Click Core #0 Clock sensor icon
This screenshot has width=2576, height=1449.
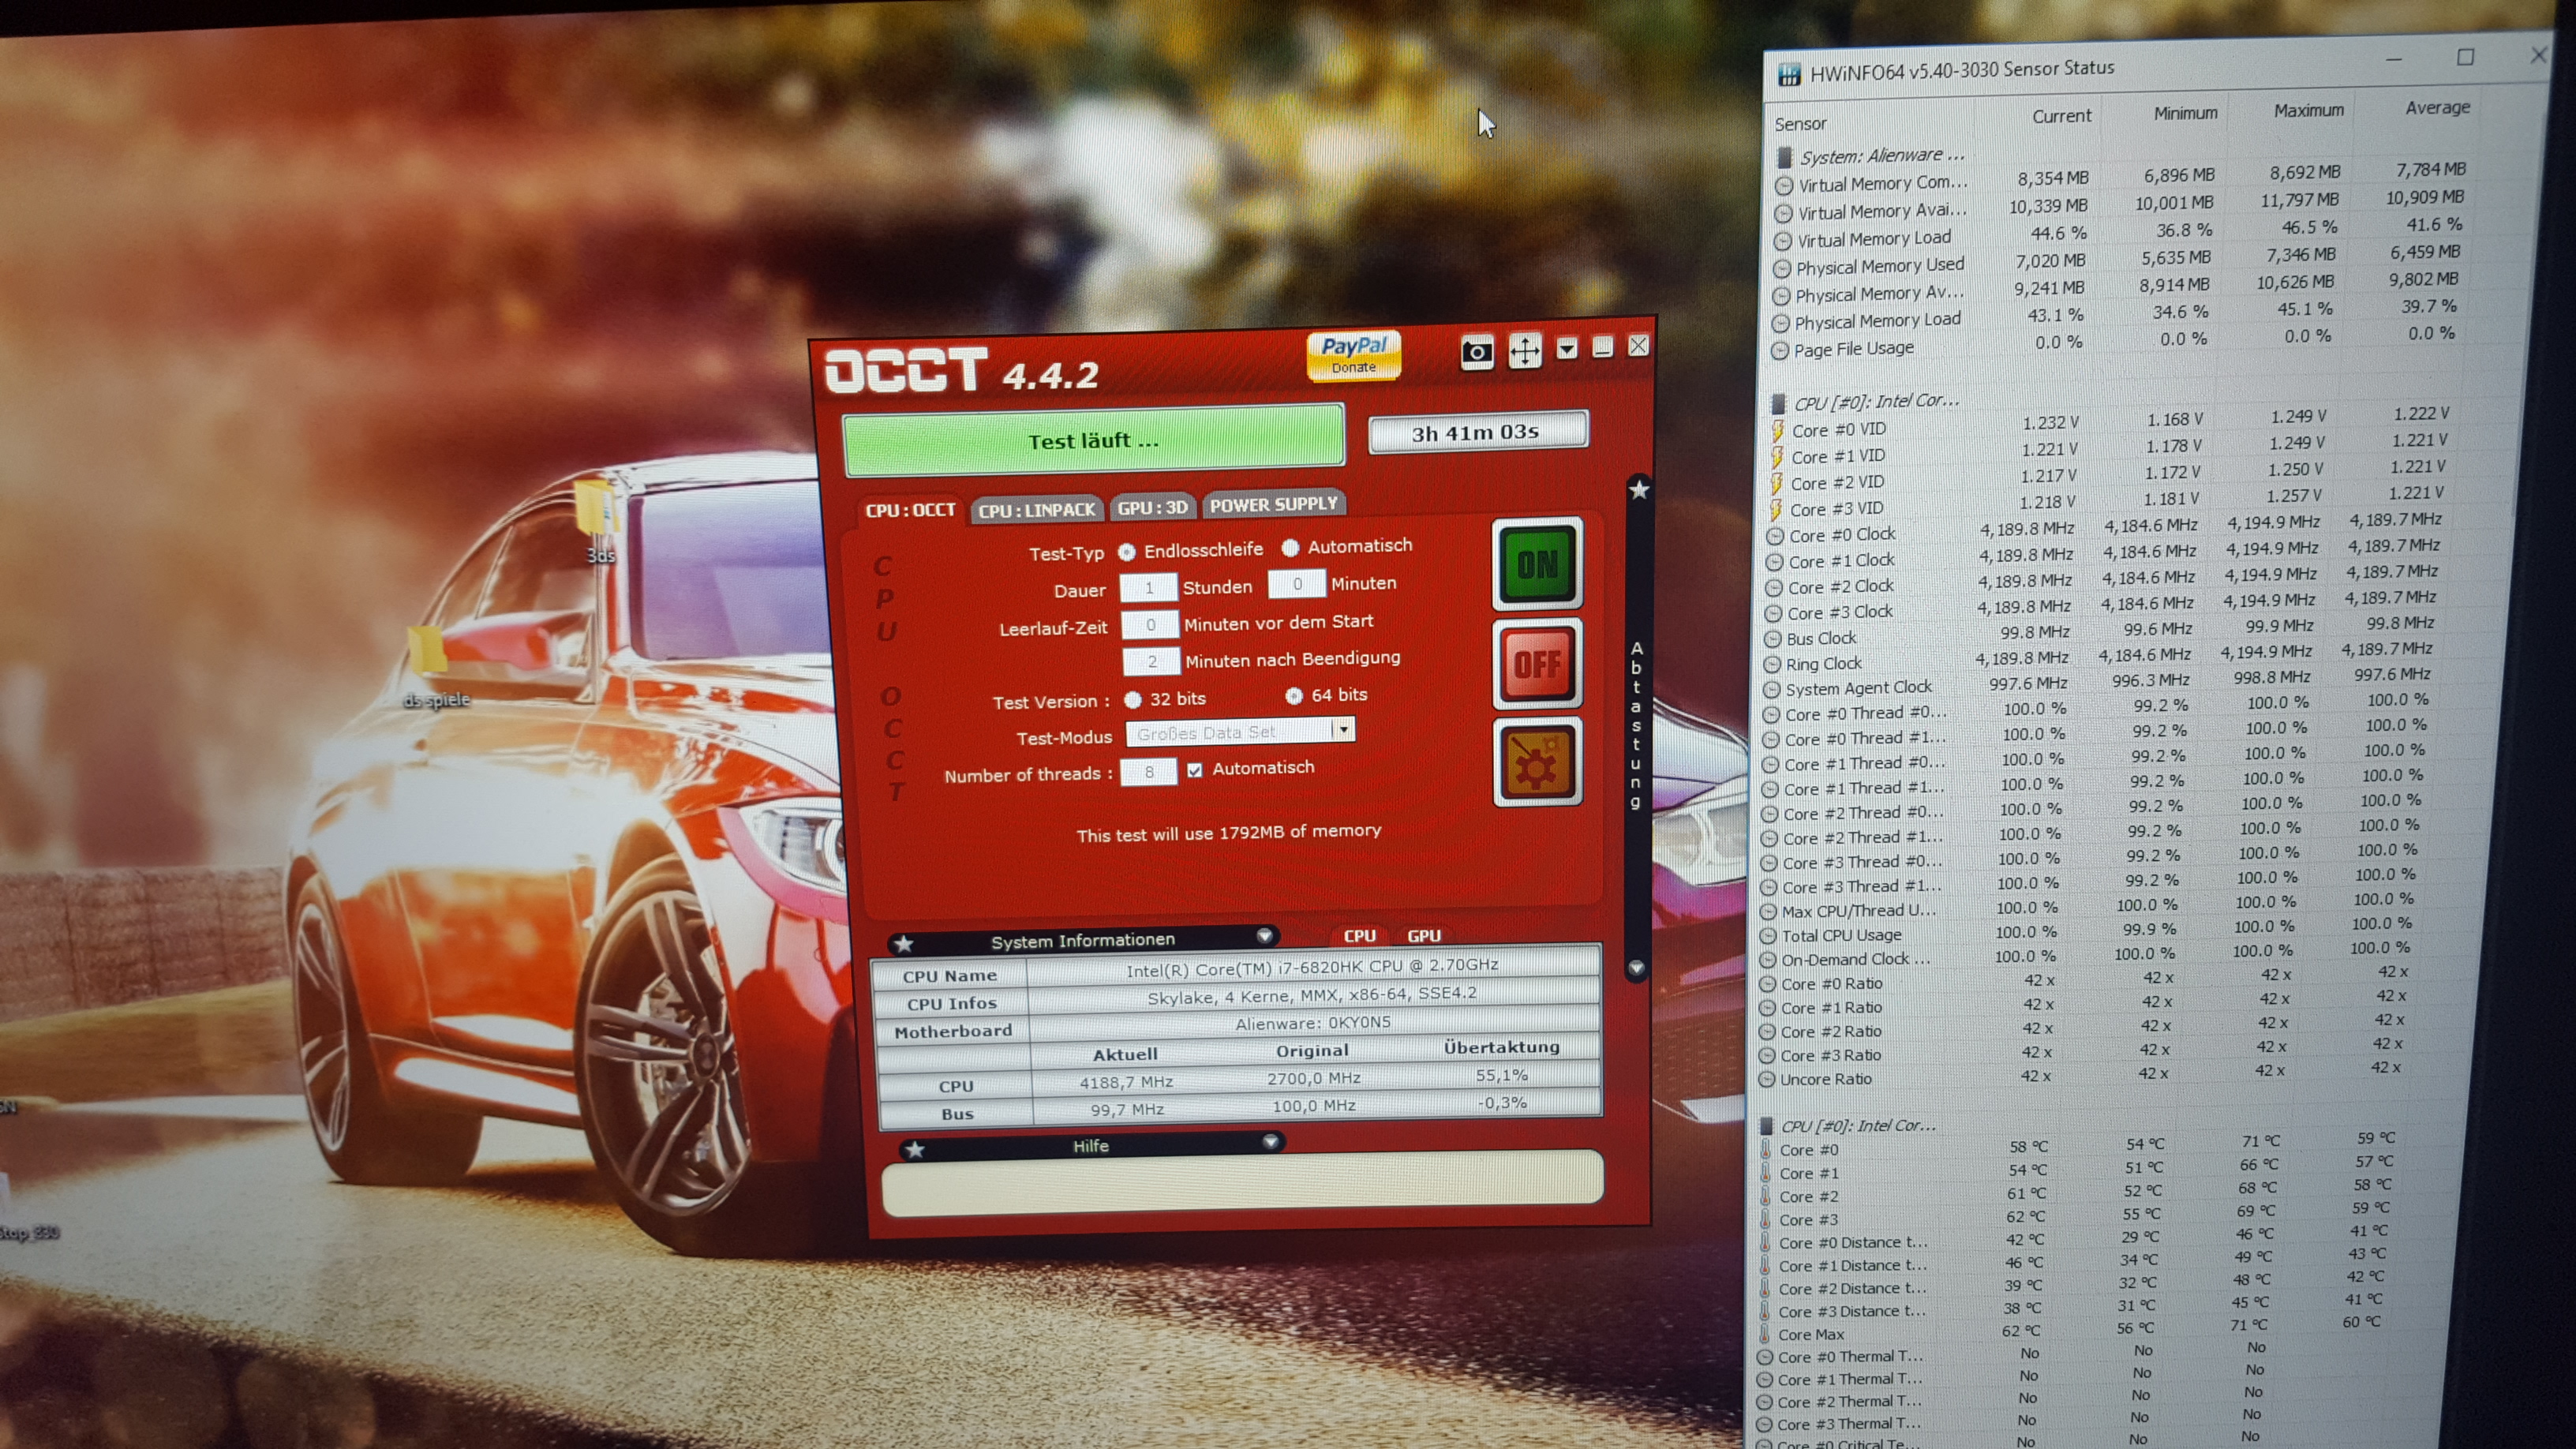coord(1774,536)
